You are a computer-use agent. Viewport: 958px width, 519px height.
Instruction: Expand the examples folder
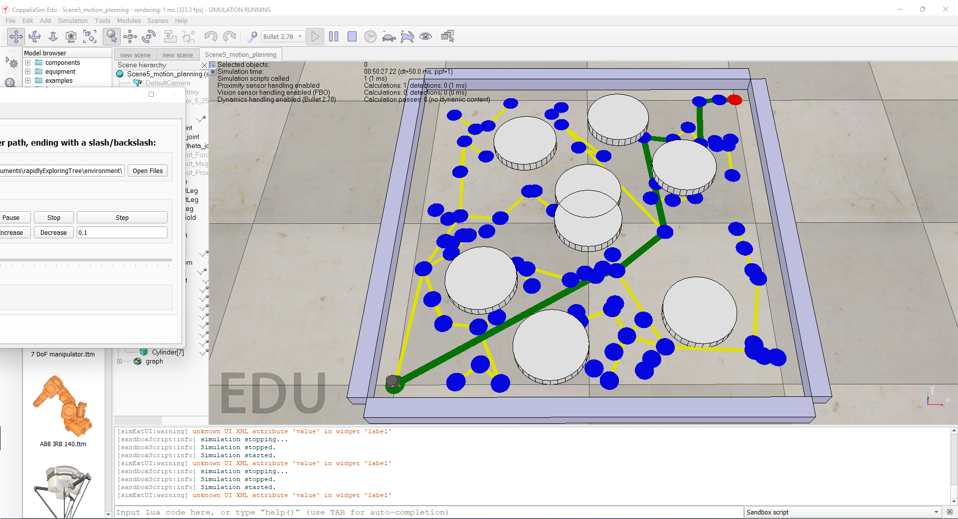[28, 81]
